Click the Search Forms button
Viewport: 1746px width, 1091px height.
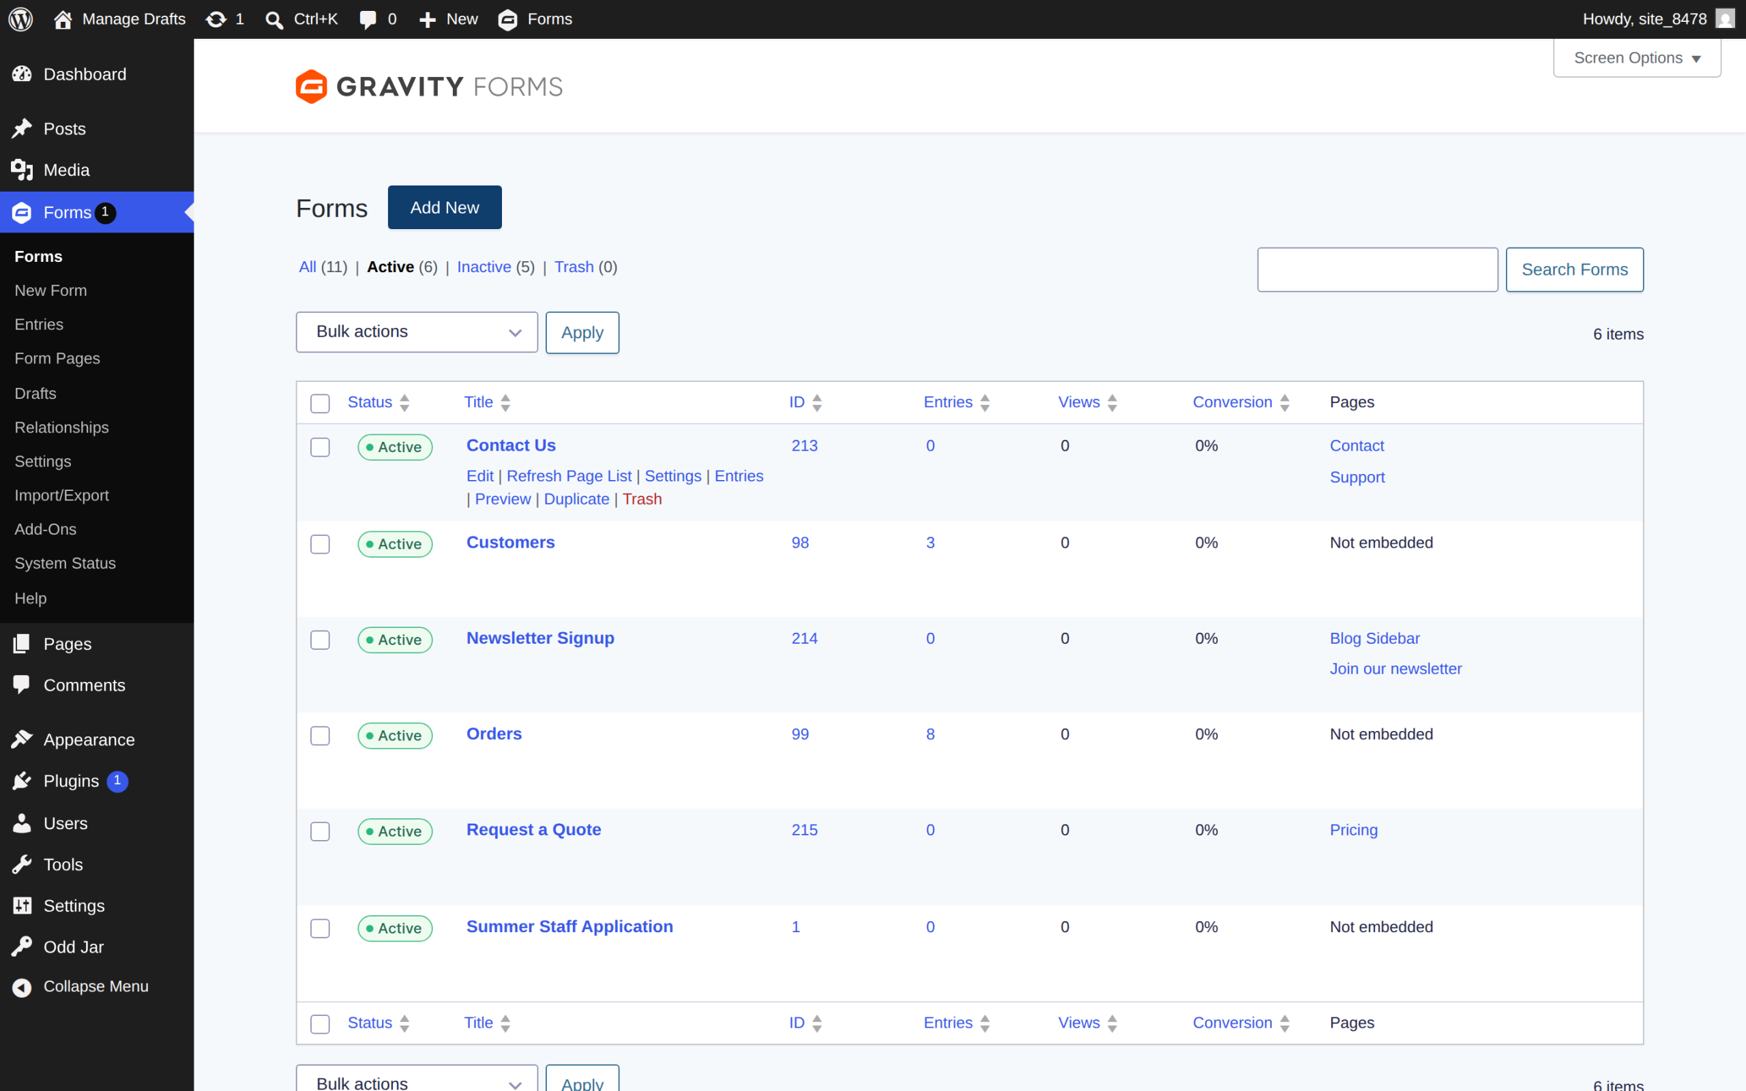point(1574,270)
